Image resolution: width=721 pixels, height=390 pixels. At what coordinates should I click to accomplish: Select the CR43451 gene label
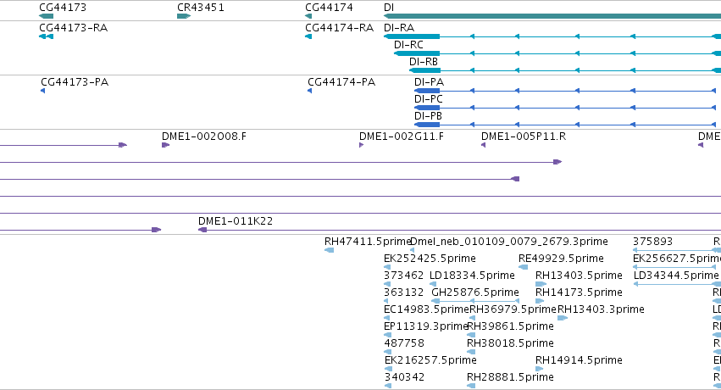201,8
